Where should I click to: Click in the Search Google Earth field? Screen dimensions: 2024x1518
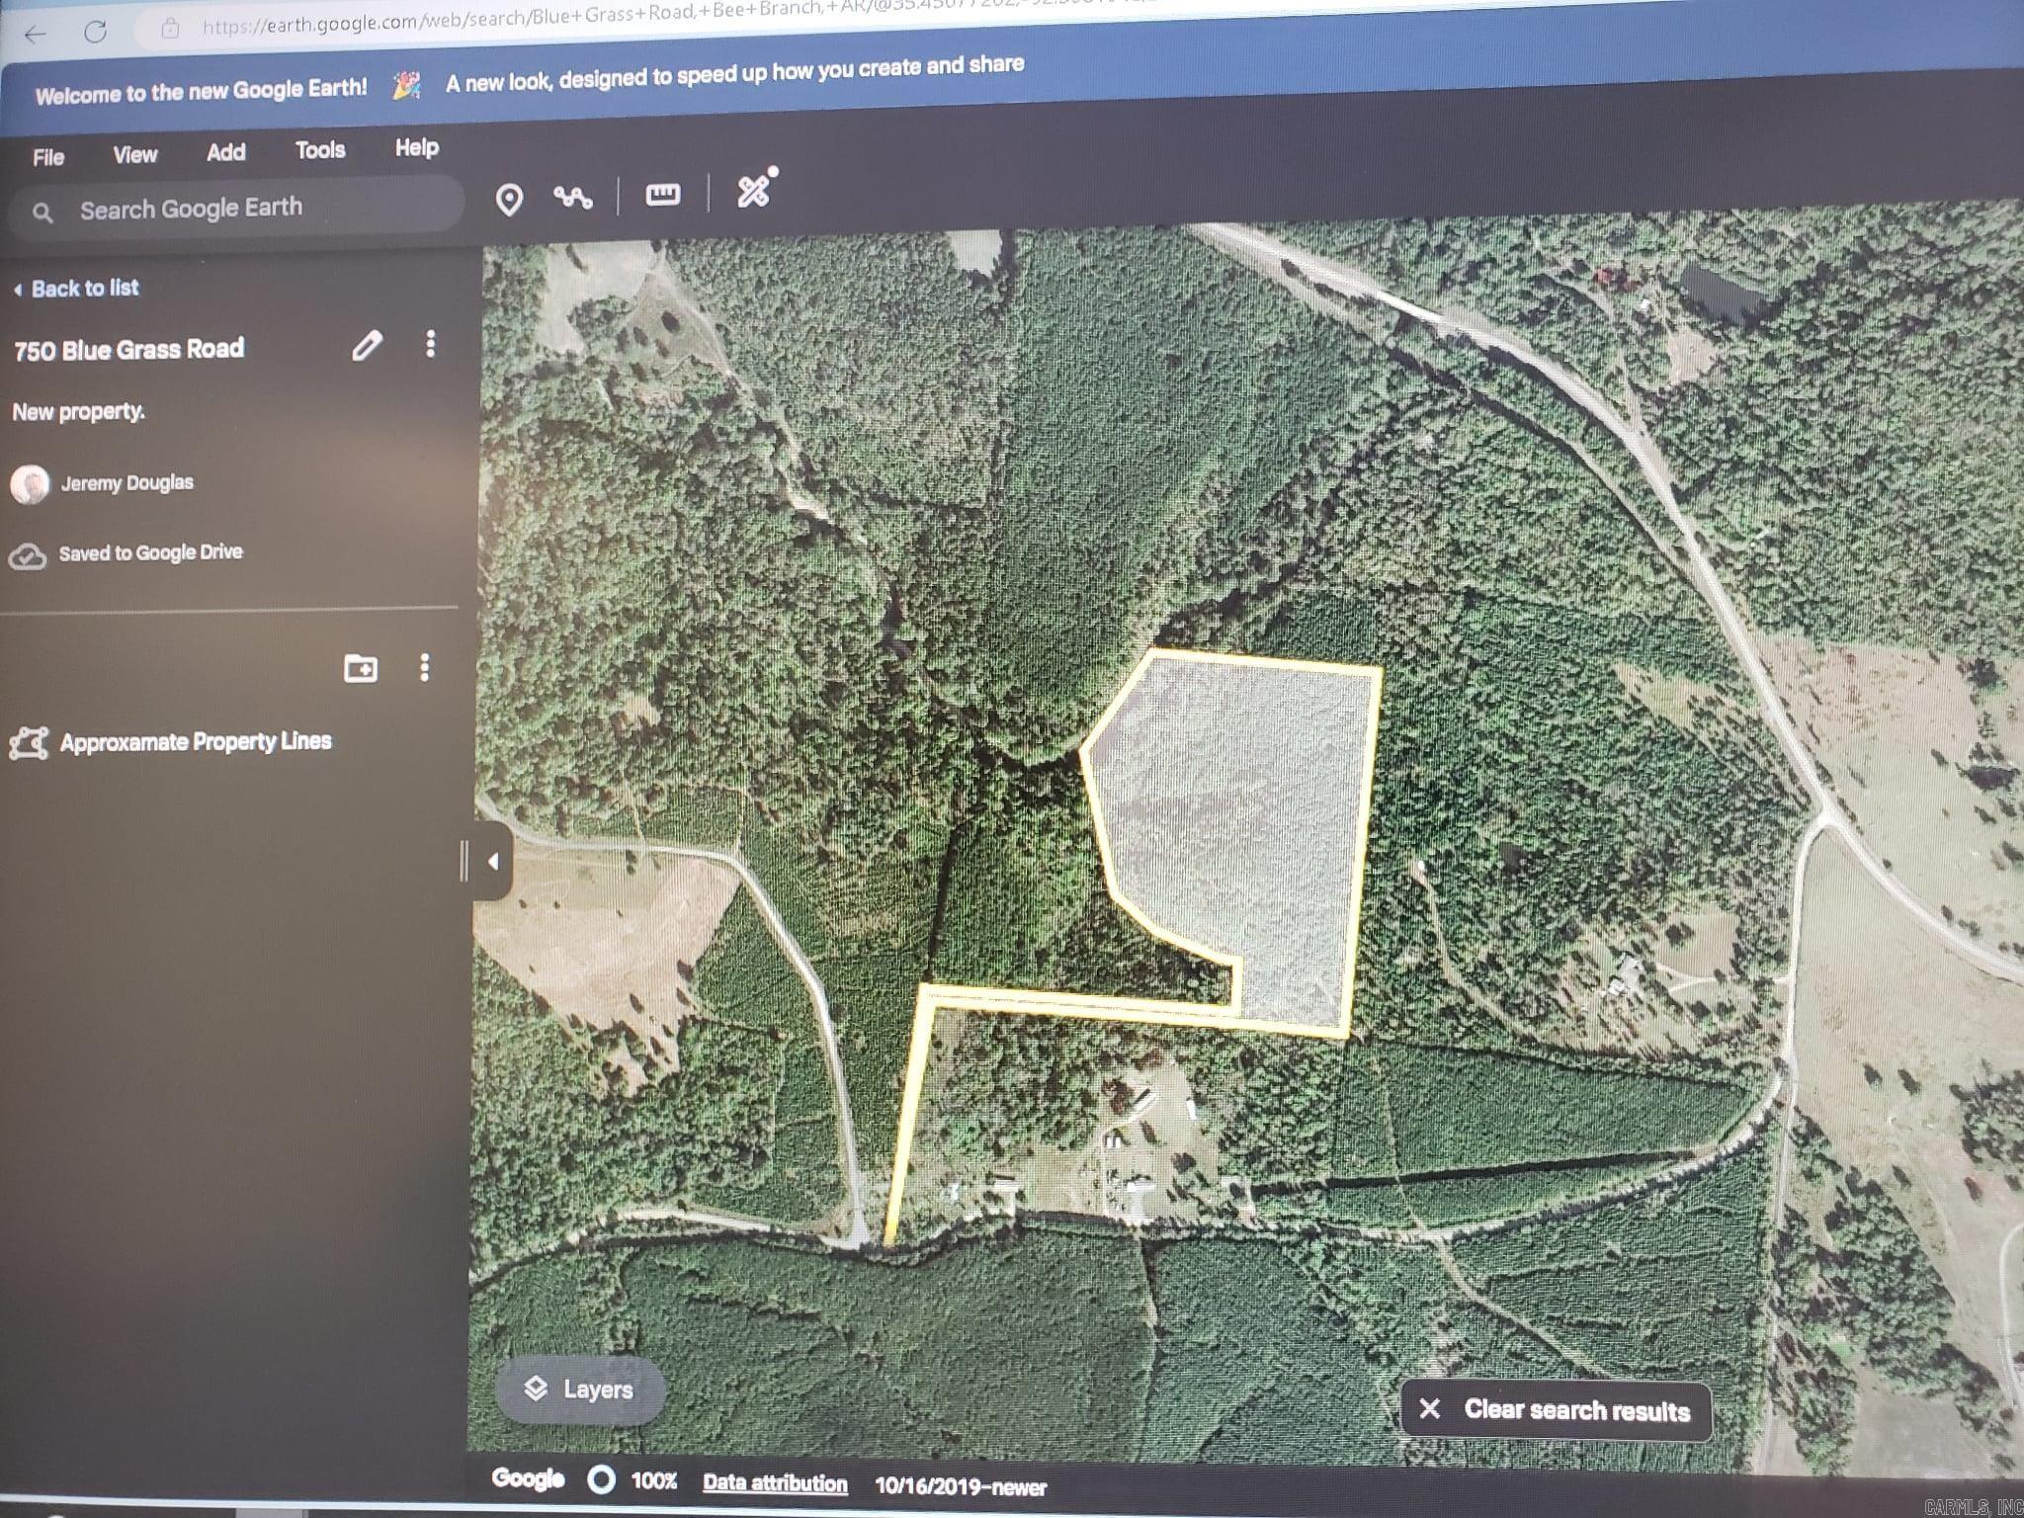(x=235, y=209)
